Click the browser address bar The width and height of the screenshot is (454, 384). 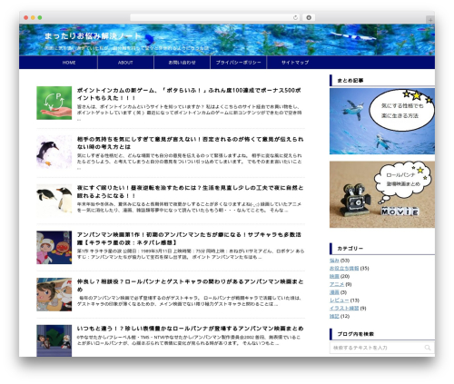click(215, 17)
